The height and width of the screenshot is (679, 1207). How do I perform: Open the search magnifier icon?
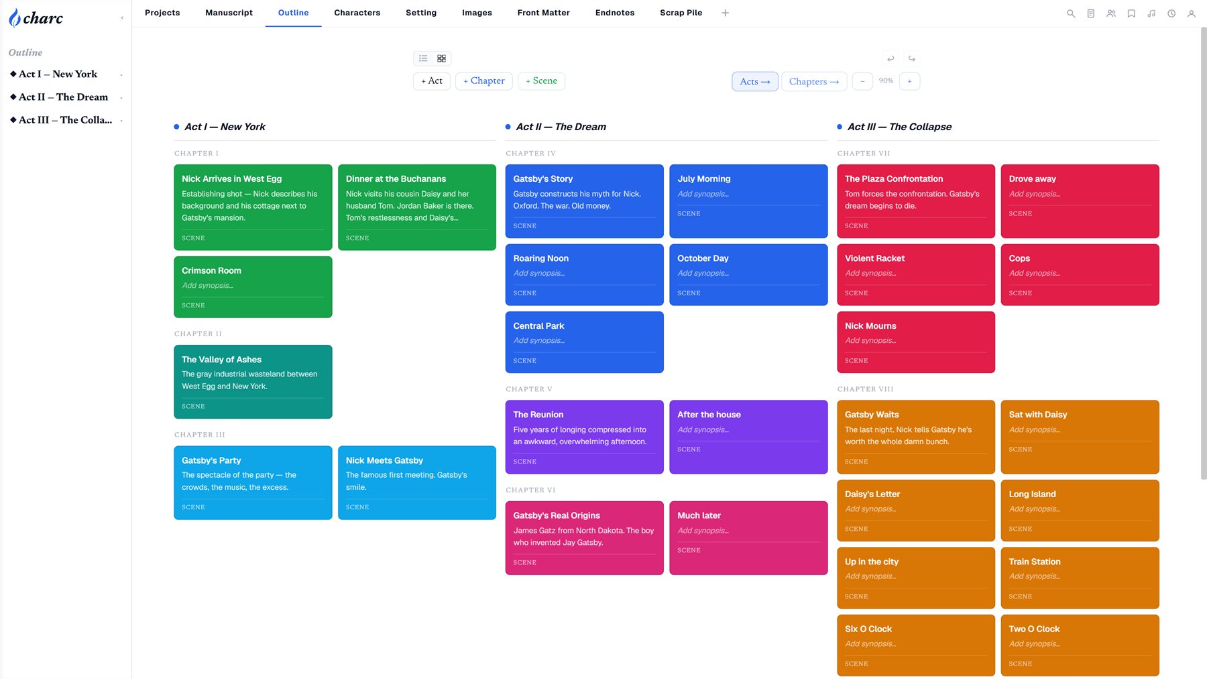coord(1071,13)
